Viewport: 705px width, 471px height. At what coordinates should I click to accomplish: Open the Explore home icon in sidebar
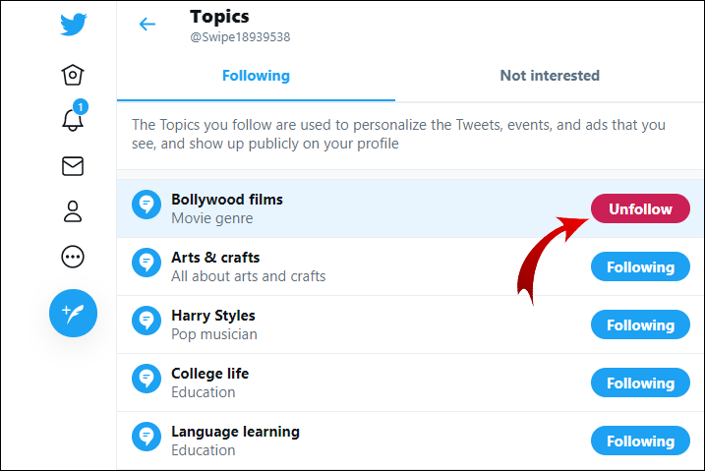(72, 75)
